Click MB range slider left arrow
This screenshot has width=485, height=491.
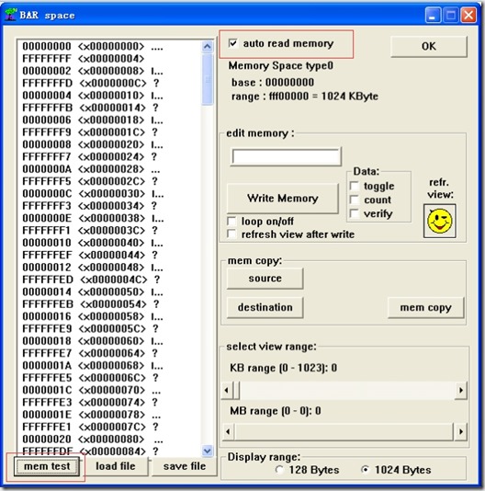(x=228, y=432)
